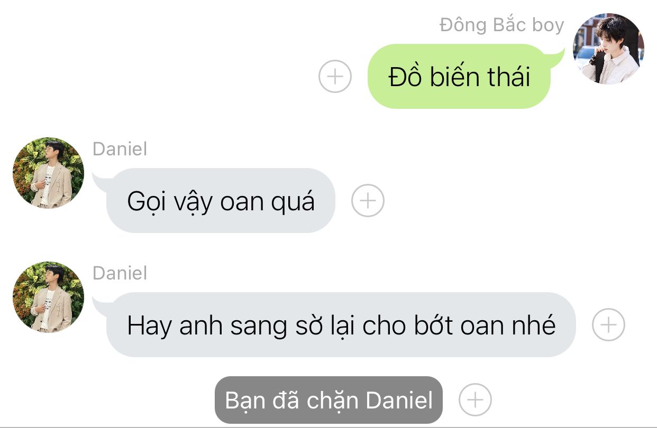
Task: Open Đông Bắc boy's profile picture
Action: [x=609, y=49]
